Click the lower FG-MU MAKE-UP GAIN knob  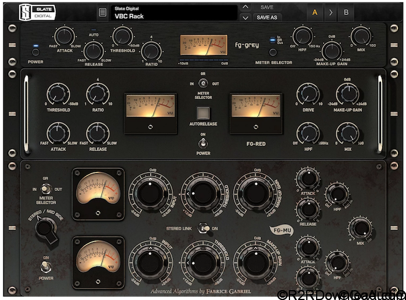click(256, 263)
